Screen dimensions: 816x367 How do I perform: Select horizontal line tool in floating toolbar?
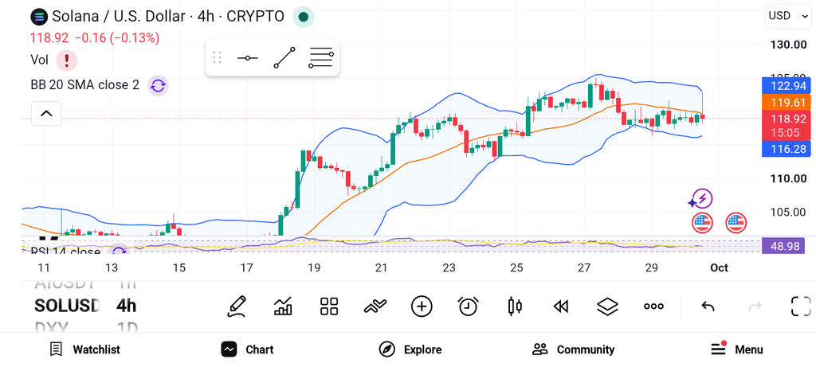[247, 57]
